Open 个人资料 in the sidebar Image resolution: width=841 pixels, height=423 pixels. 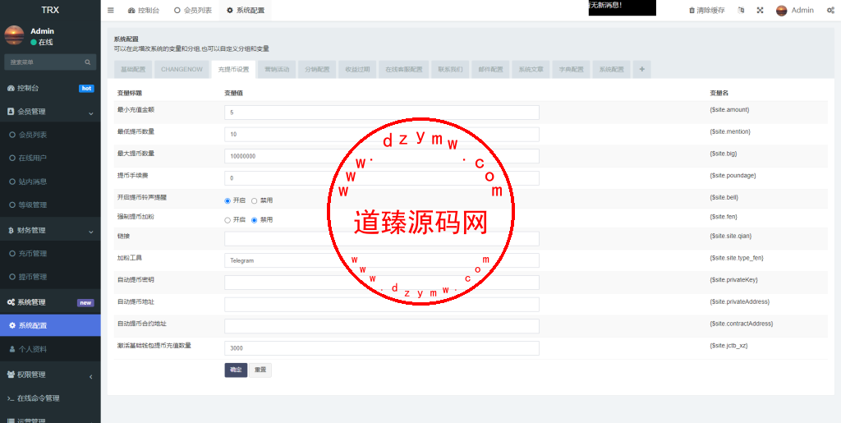pos(50,349)
